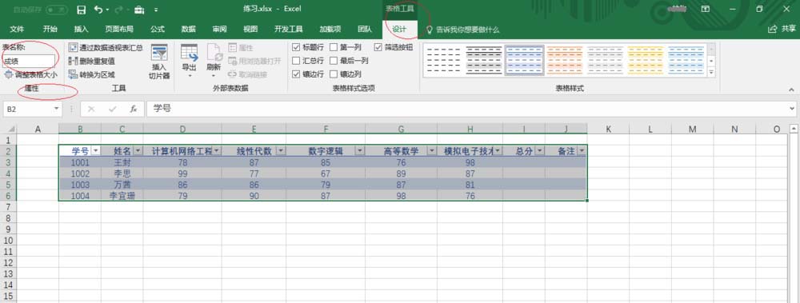This screenshot has height=303, width=800.
Task: Open the 姓名 column filter dropdown
Action: pyautogui.click(x=138, y=151)
